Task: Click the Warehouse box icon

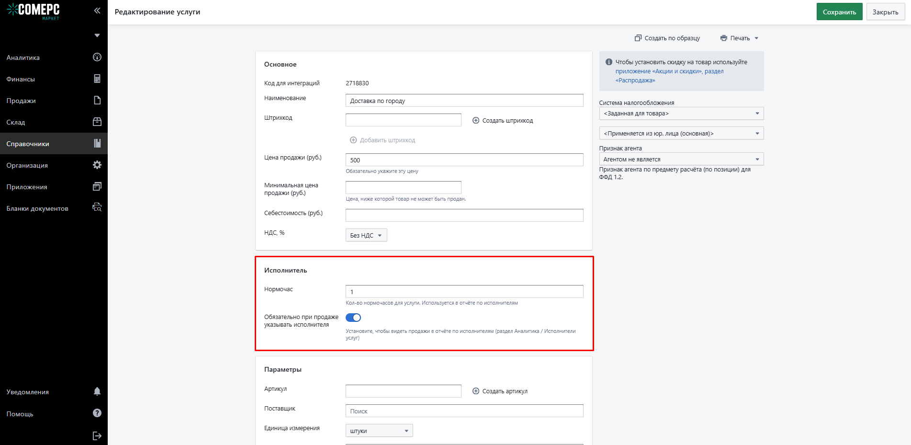Action: 97,122
